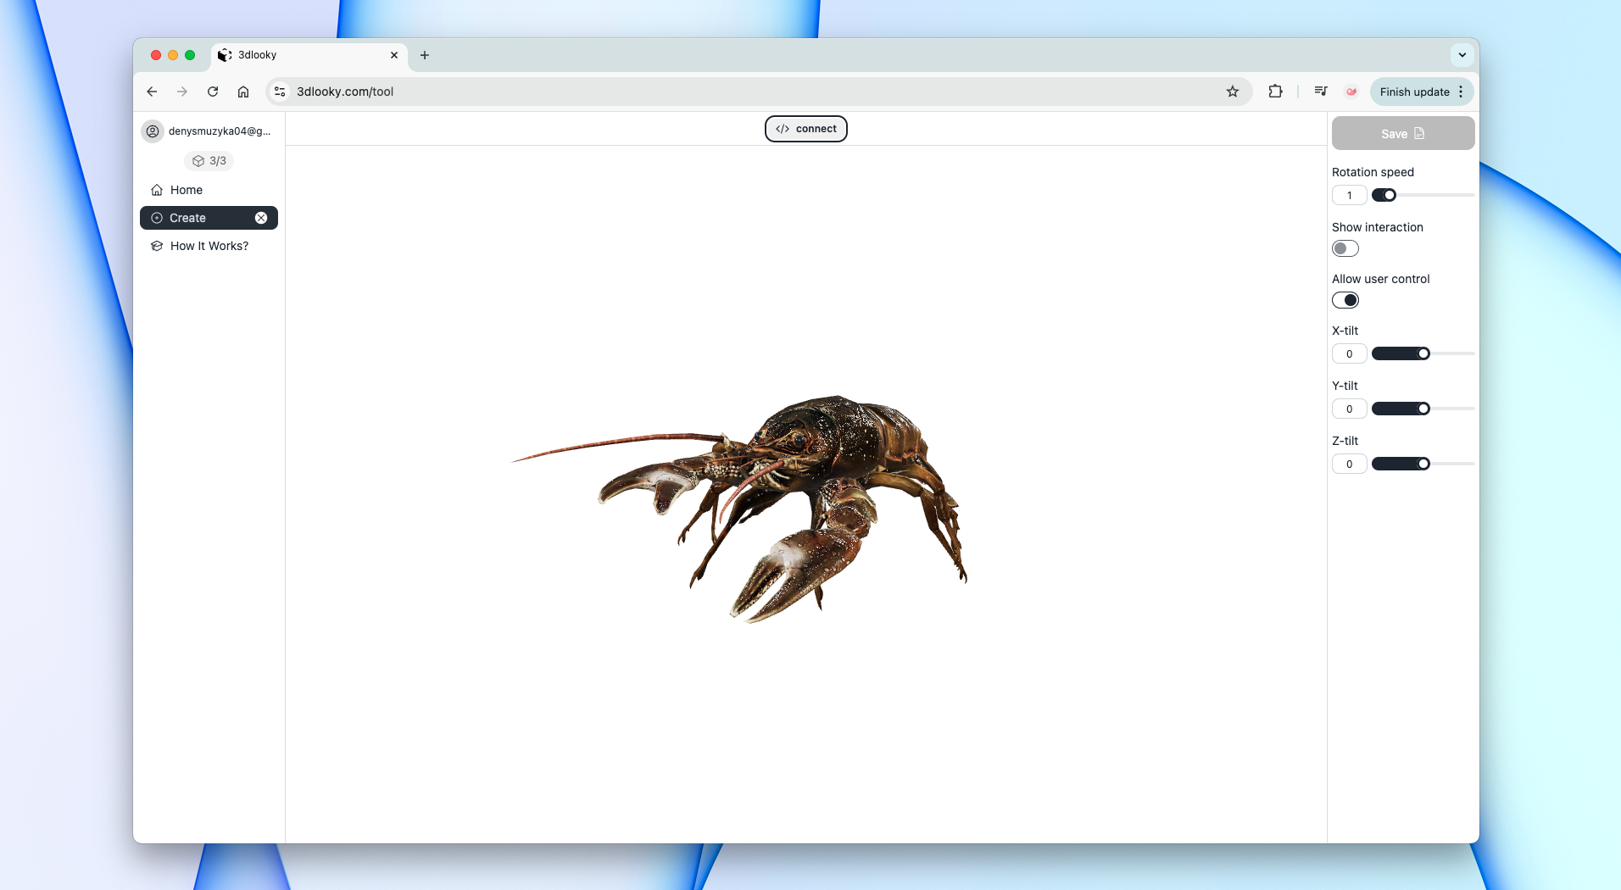The image size is (1621, 890).
Task: Click the denysmuzyka04 account email
Action: click(x=220, y=131)
